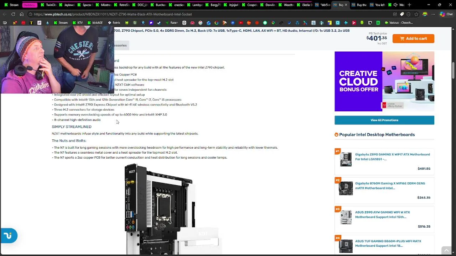
Task: Click 'Popular Intel Desktop Motherboards' heading
Action: [377, 134]
